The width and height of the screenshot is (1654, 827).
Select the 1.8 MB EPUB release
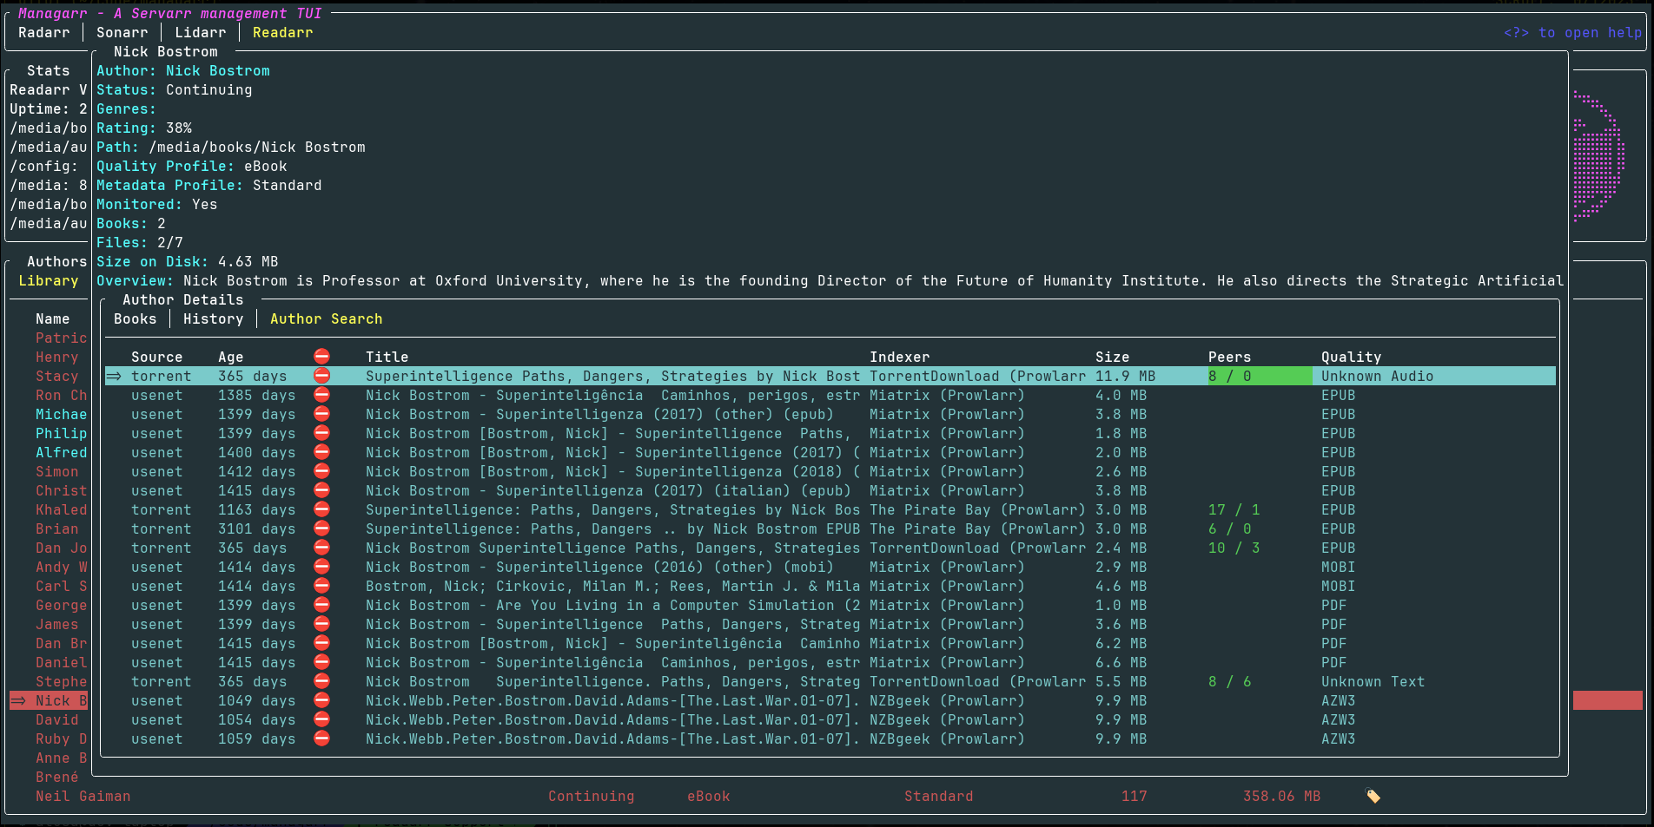[830, 433]
